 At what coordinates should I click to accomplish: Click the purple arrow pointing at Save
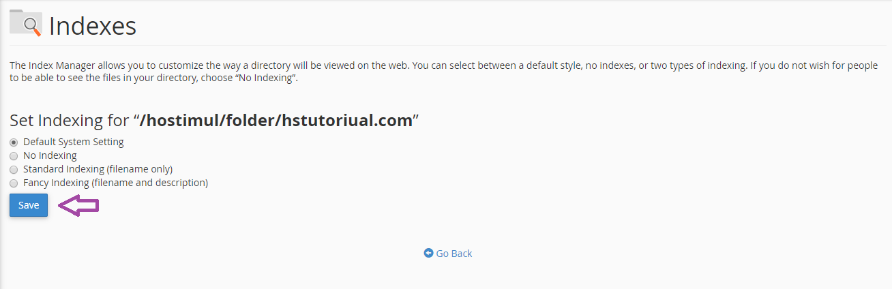coord(78,205)
